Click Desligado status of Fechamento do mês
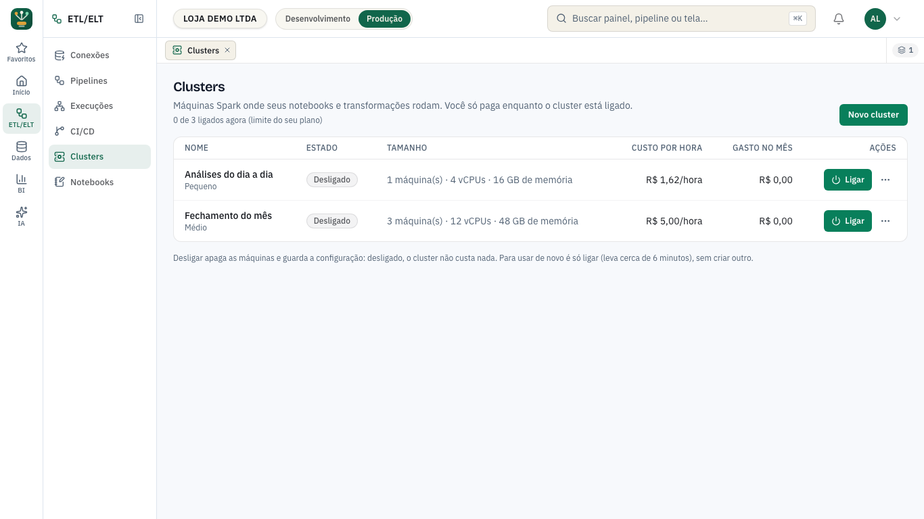The image size is (924, 519). click(332, 221)
